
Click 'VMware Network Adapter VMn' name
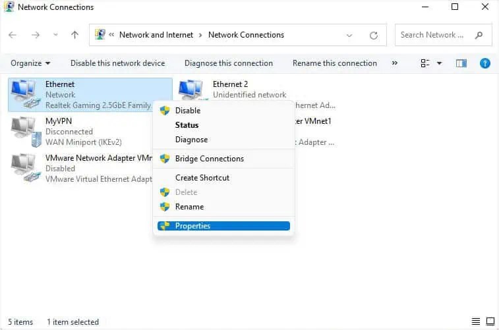[x=99, y=158]
